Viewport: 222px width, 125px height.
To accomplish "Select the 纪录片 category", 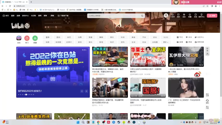I will coord(69,42).
